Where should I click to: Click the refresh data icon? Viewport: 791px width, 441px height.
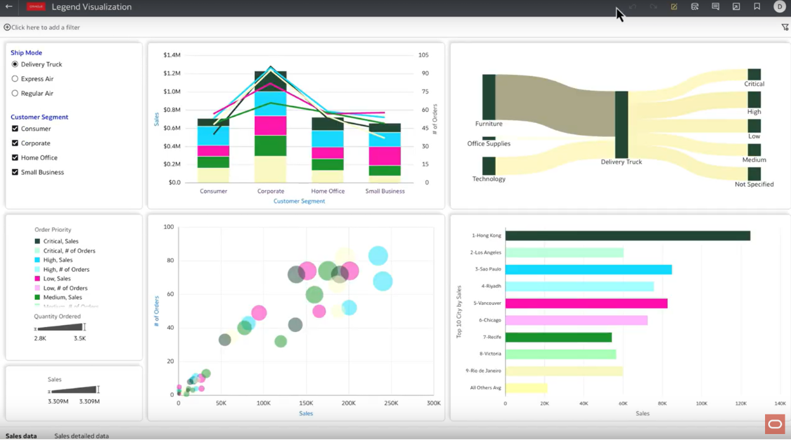coord(695,6)
